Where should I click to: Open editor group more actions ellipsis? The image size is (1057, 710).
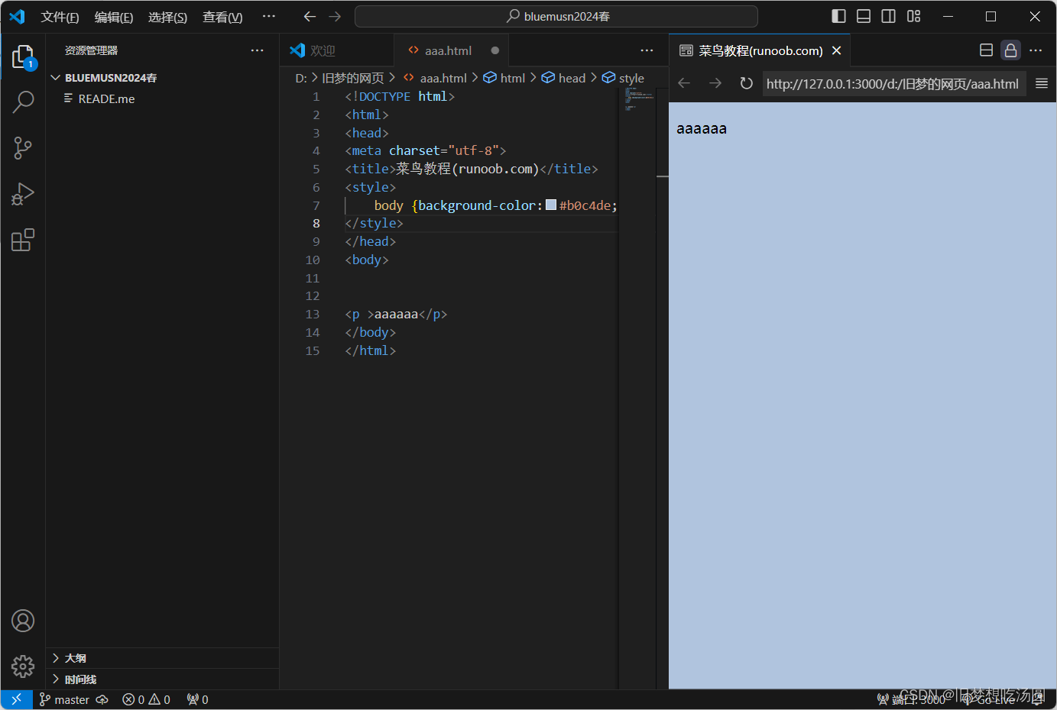[647, 50]
